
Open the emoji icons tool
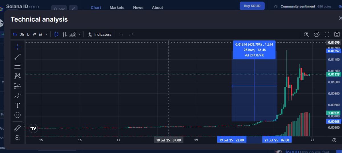point(17,115)
